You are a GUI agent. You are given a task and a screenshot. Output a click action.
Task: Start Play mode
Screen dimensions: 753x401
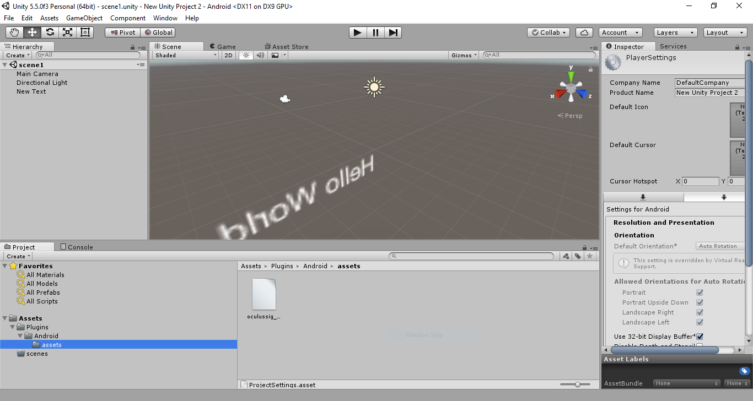358,32
